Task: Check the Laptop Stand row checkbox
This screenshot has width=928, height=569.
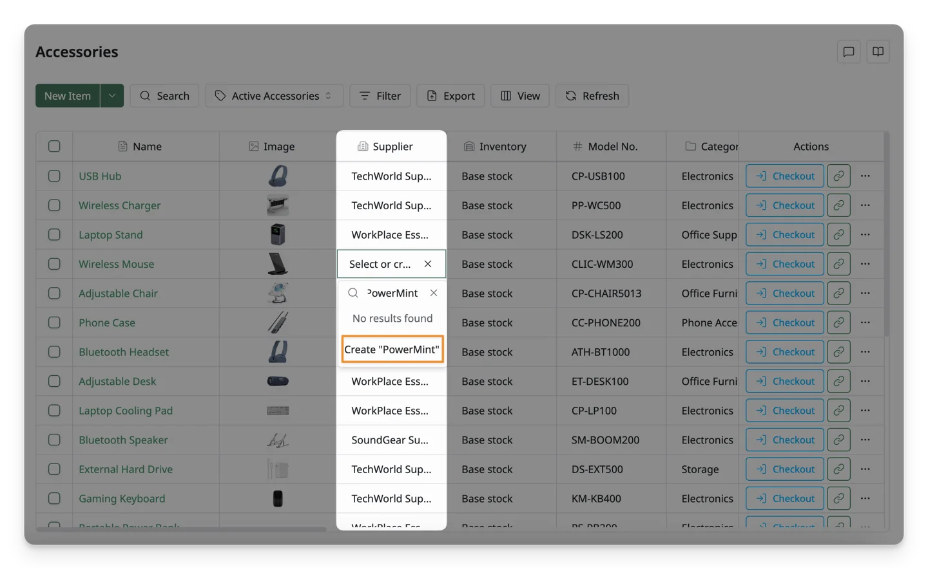Action: tap(54, 235)
